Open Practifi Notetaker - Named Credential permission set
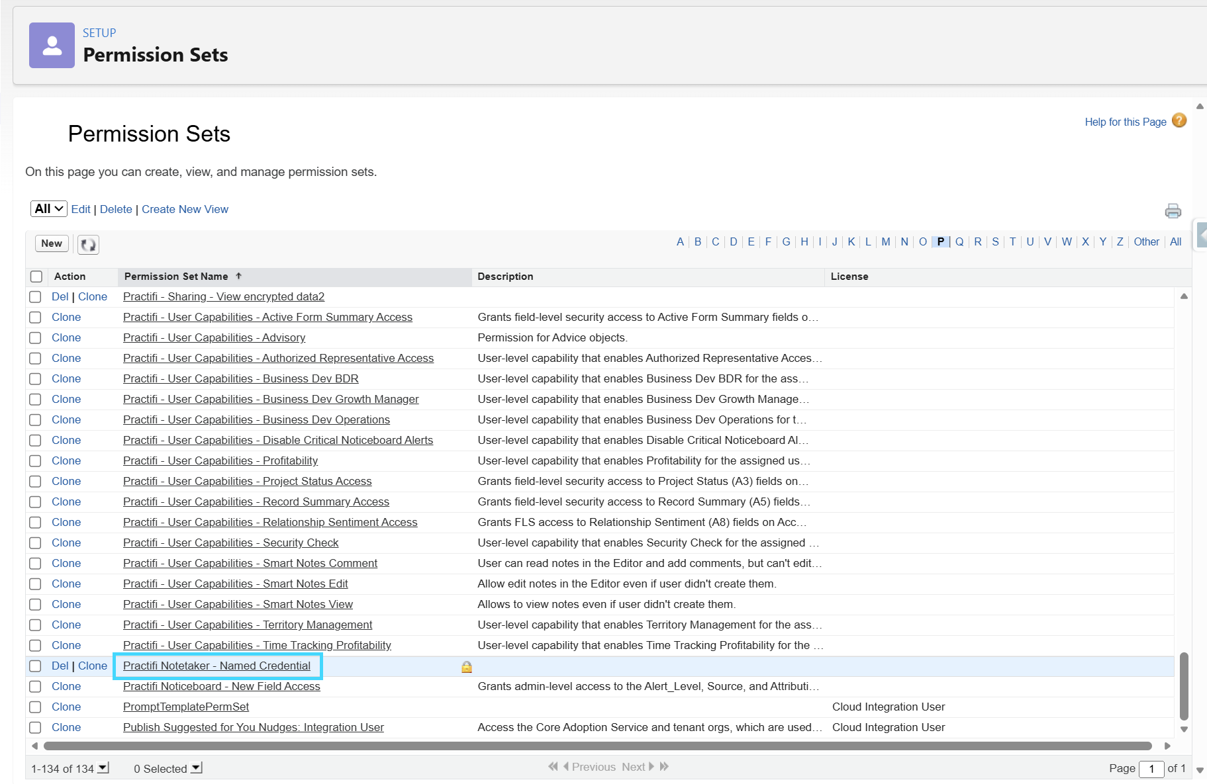Image resolution: width=1207 pixels, height=784 pixels. (x=217, y=666)
